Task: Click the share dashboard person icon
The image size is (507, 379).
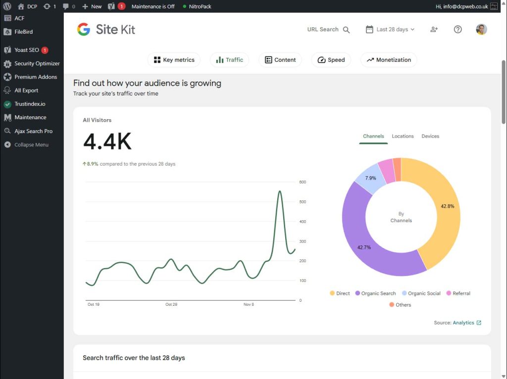Action: click(434, 30)
